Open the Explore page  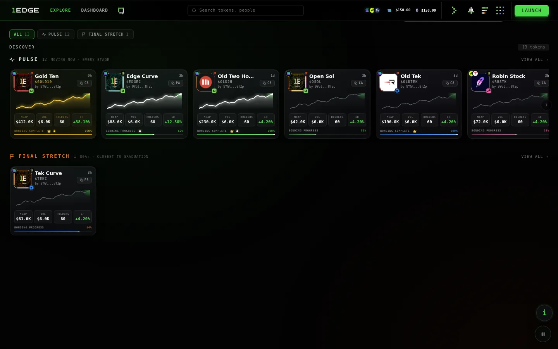(x=60, y=10)
